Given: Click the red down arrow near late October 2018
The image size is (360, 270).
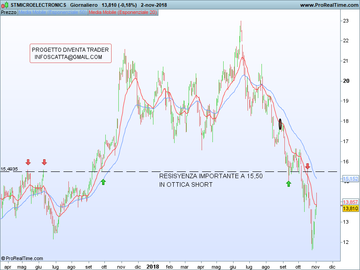Looking at the screenshot, I should pos(307,166).
